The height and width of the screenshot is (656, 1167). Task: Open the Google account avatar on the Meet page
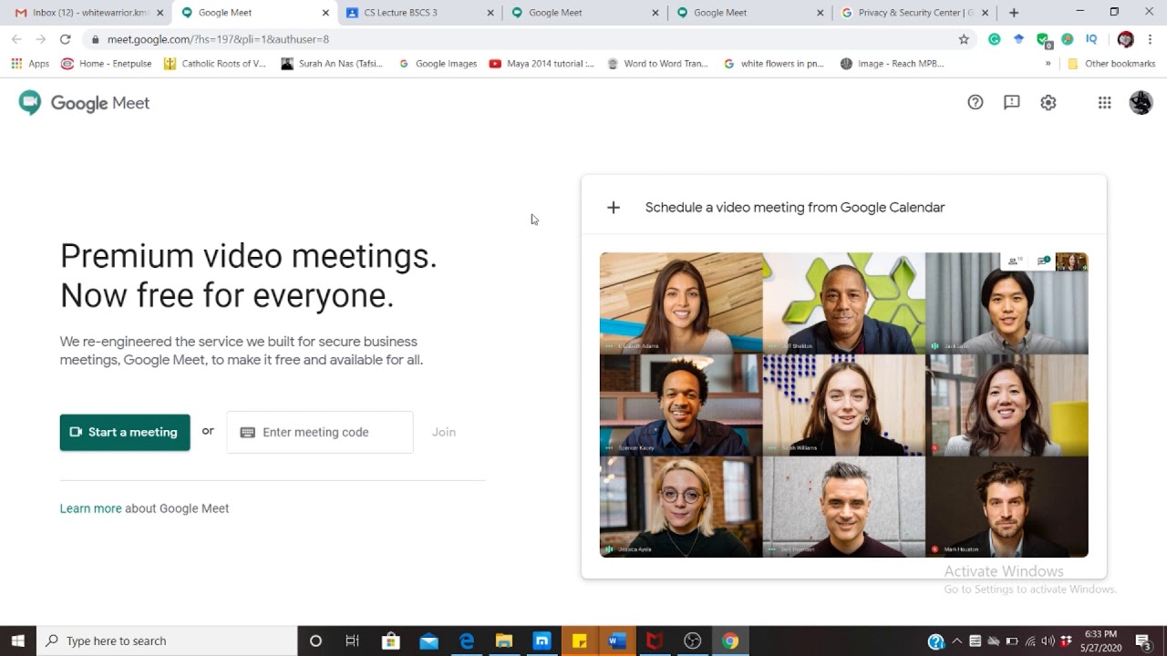point(1141,103)
